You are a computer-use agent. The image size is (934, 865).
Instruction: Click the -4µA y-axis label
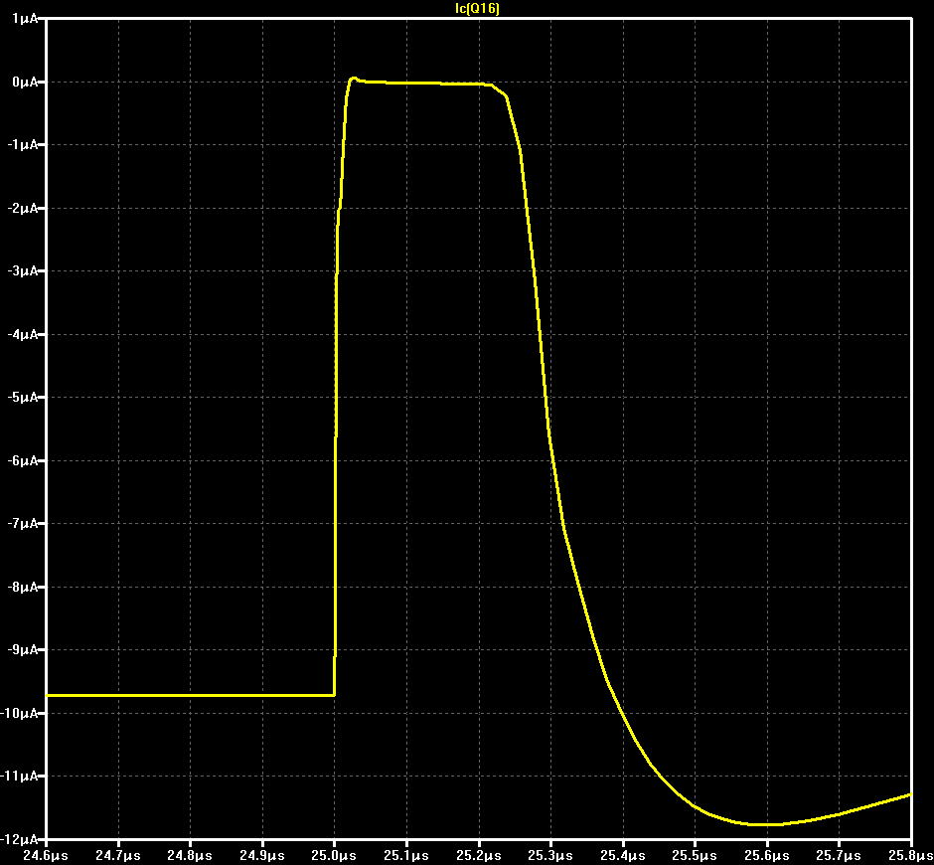pyautogui.click(x=23, y=334)
